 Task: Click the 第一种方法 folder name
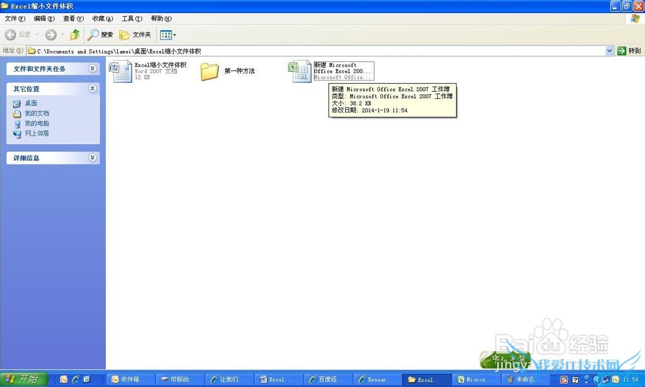point(239,71)
